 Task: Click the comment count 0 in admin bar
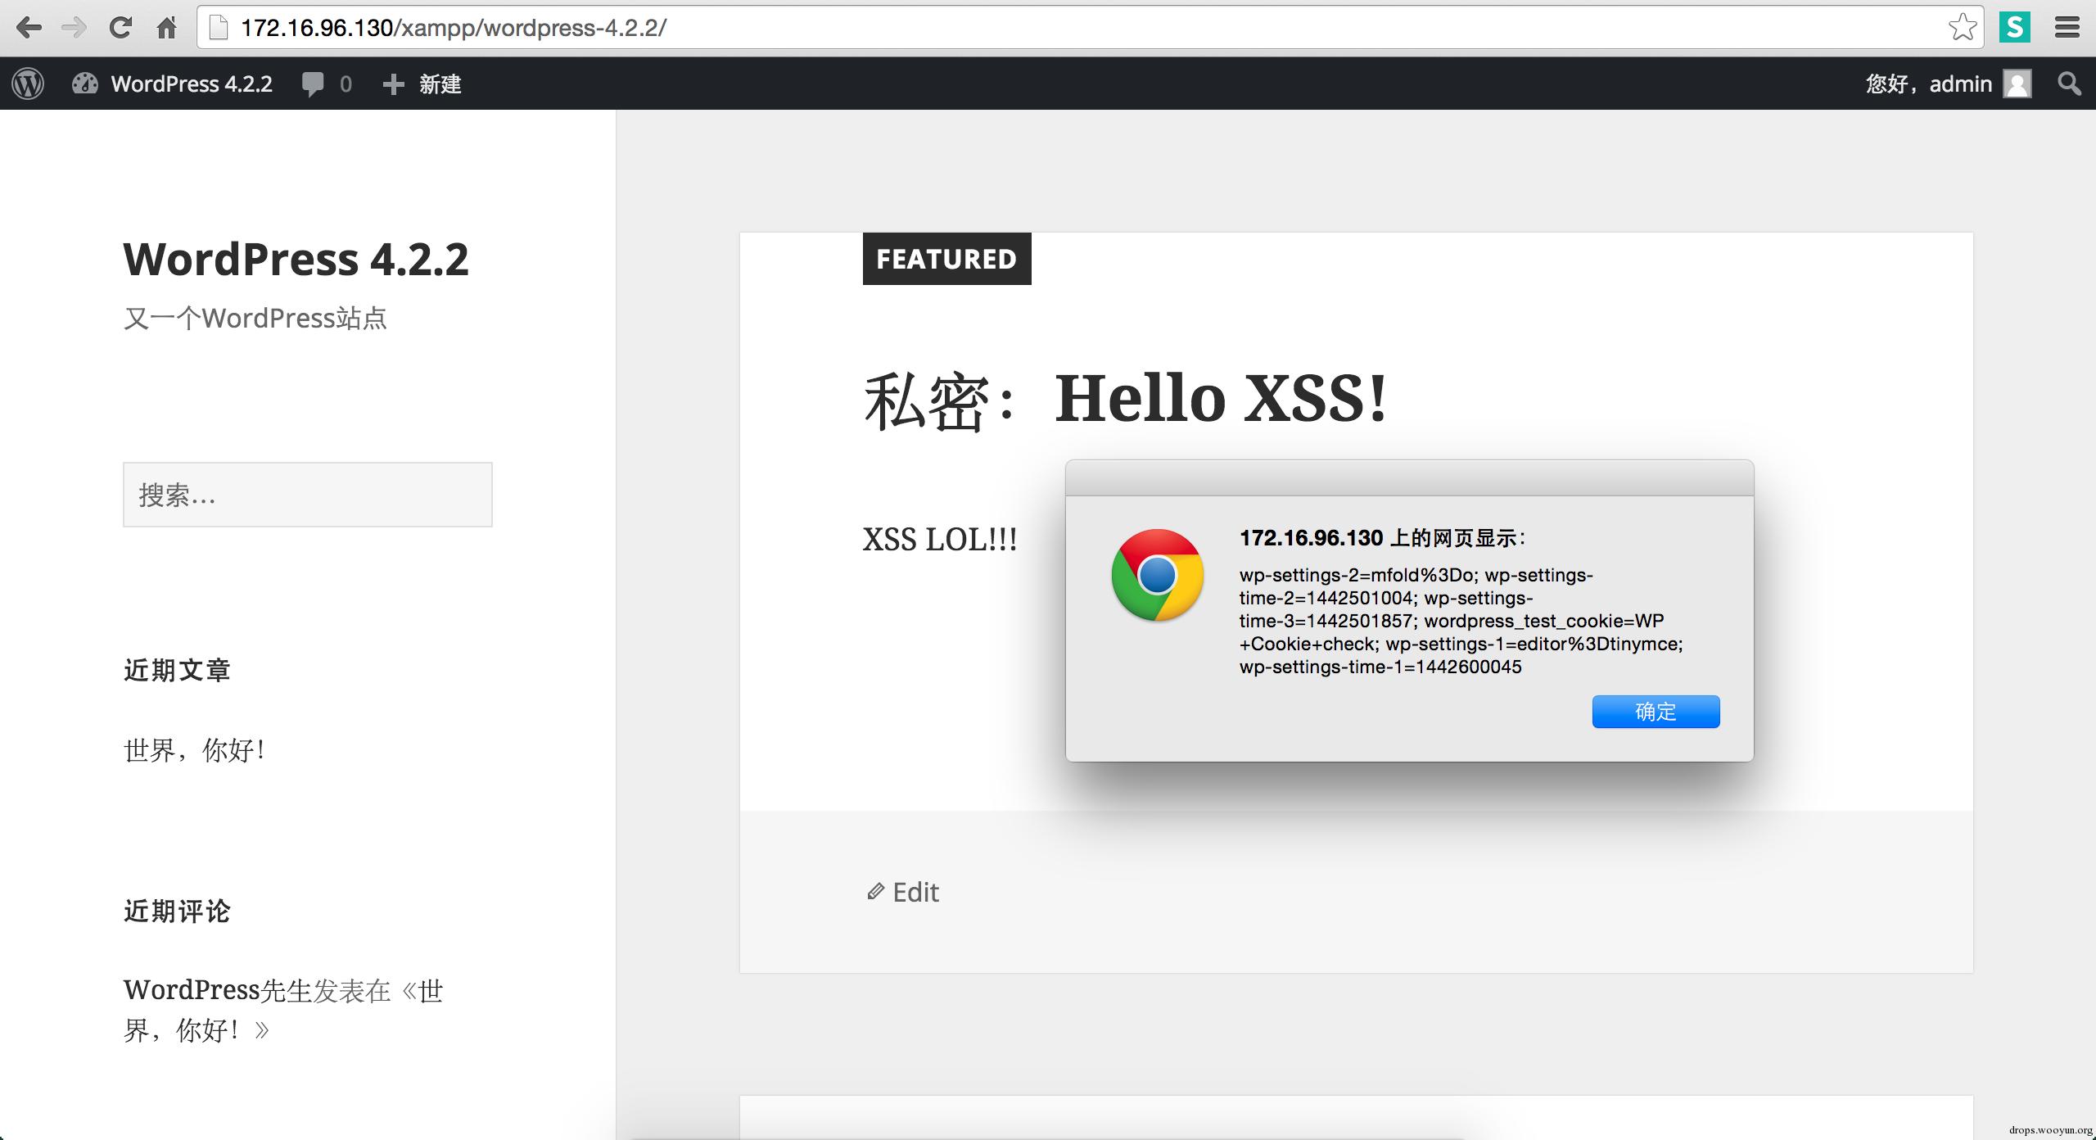pyautogui.click(x=346, y=84)
